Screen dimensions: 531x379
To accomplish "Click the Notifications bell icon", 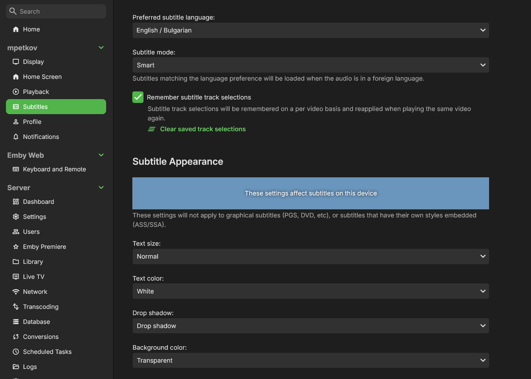I will coord(16,137).
